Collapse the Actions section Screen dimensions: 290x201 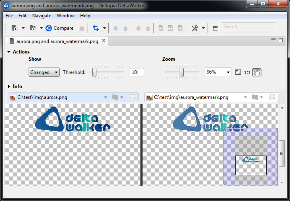[9, 52]
